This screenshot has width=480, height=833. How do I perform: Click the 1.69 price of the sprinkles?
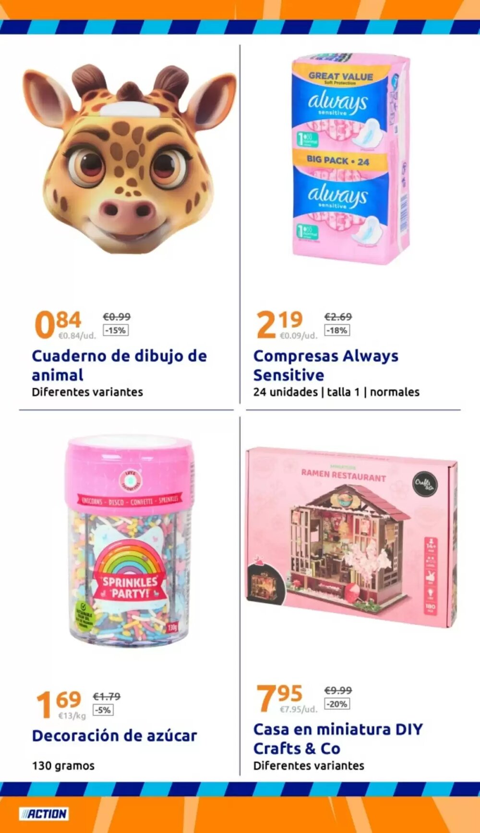coord(58,704)
